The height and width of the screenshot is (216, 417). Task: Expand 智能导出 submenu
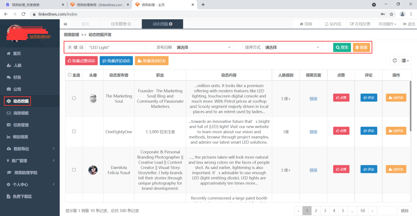pyautogui.click(x=30, y=149)
